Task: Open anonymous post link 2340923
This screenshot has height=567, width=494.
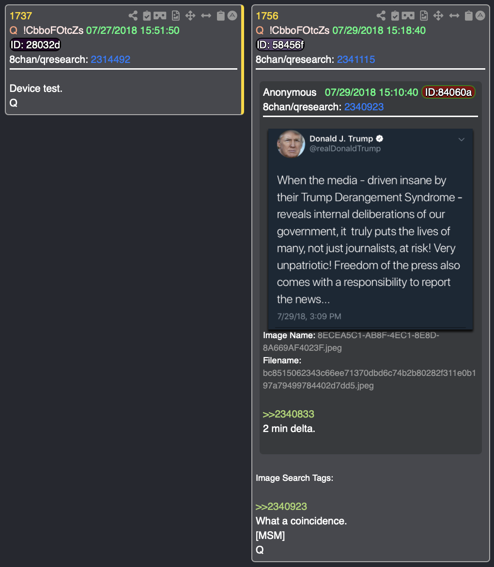Action: [364, 106]
